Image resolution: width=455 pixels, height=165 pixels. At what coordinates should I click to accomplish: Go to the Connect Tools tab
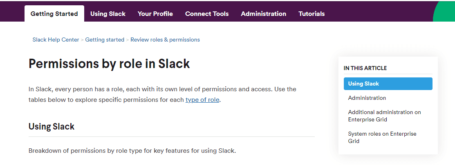click(x=207, y=14)
